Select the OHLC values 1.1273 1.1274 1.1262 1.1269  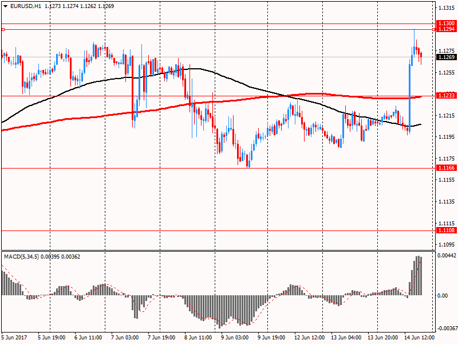click(x=79, y=6)
